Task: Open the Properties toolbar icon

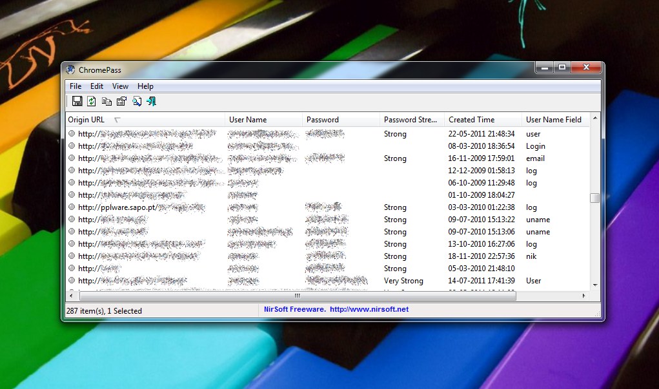Action: 121,101
